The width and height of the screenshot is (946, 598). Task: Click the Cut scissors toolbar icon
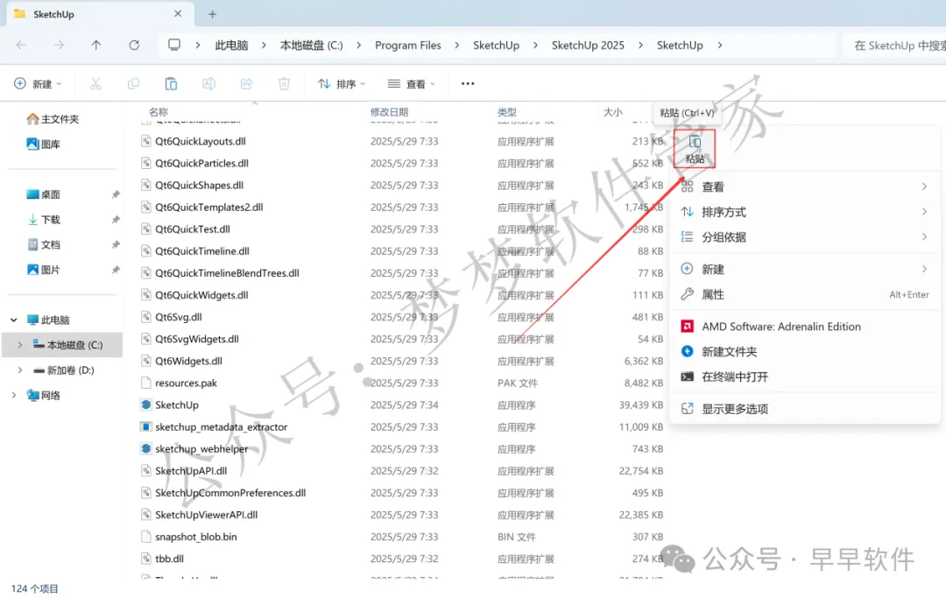[95, 84]
